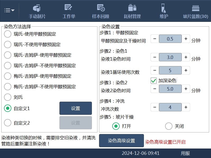The width and height of the screenshot is (211, 158).
Task: Decrease 染液1循环使用次数 with minus button
Action: coord(154,70)
